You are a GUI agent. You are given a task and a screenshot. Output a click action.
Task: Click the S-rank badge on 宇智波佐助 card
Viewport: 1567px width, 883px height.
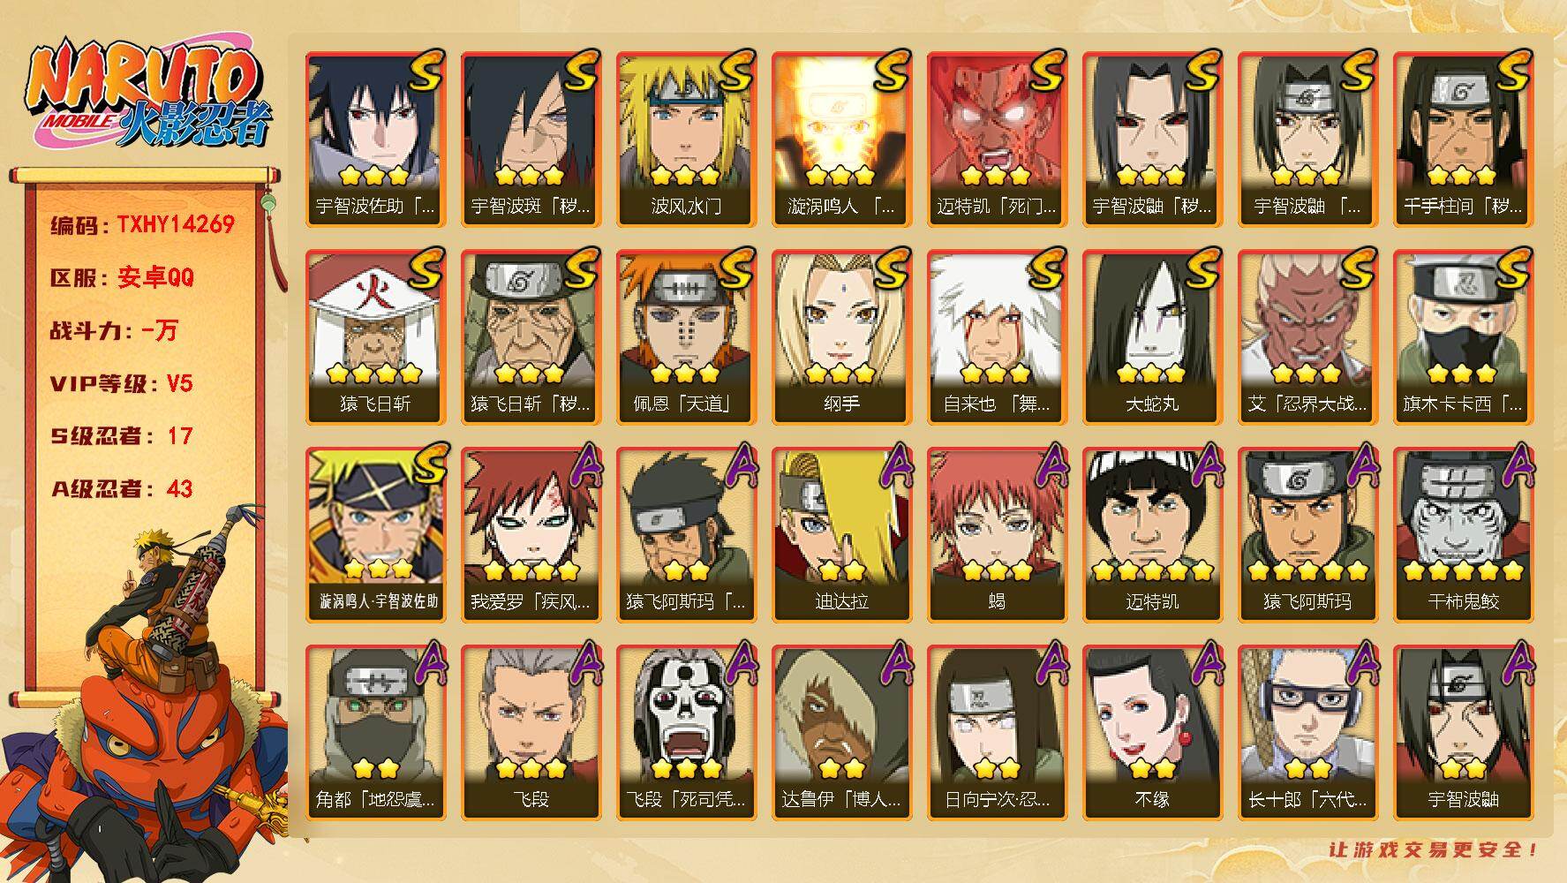426,71
